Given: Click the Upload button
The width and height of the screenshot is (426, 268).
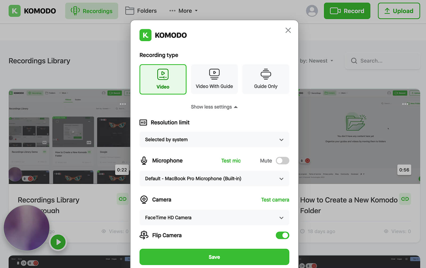Looking at the screenshot, I should click(399, 11).
